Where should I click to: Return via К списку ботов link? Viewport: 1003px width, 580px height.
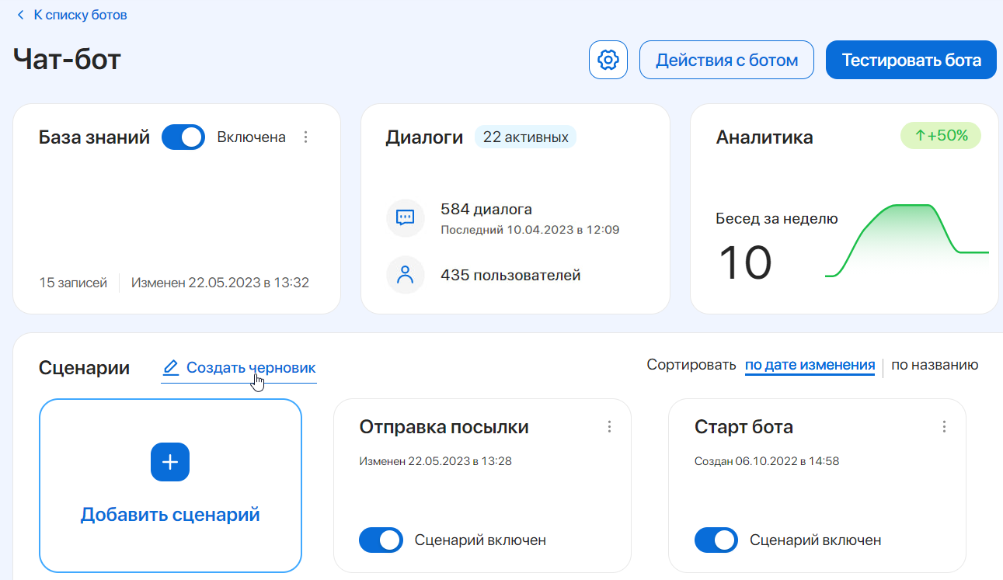pyautogui.click(x=78, y=14)
